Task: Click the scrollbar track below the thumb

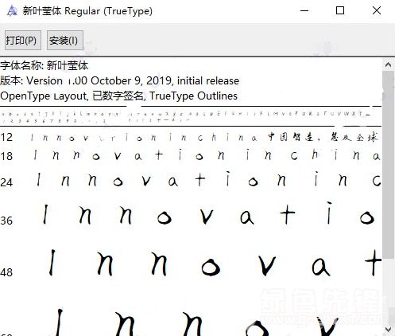Action: coord(389,291)
